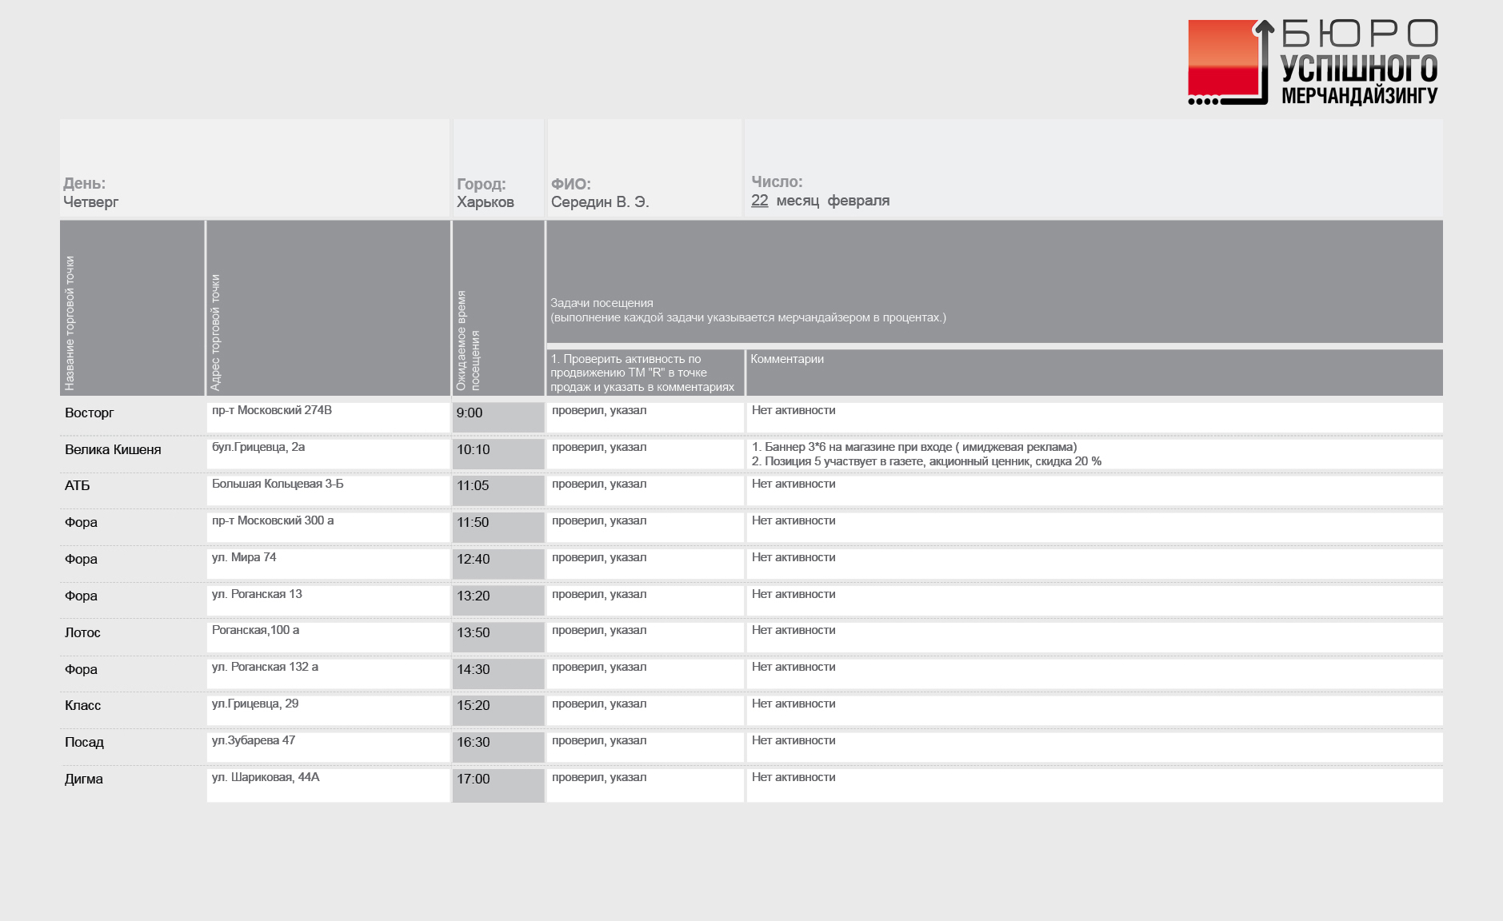Click the Город: field label
The image size is (1503, 921).
click(481, 184)
